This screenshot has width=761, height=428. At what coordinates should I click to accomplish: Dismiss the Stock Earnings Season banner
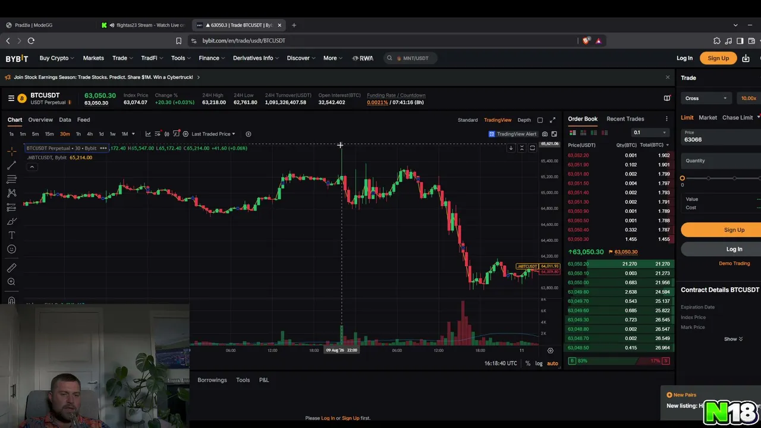pyautogui.click(x=667, y=77)
